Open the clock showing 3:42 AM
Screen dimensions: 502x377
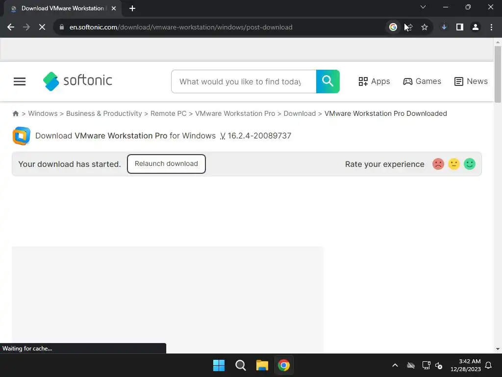pyautogui.click(x=466, y=365)
